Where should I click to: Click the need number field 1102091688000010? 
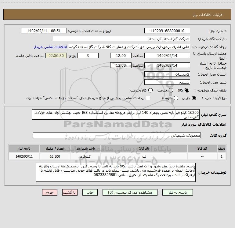pyautogui.click(x=167, y=31)
